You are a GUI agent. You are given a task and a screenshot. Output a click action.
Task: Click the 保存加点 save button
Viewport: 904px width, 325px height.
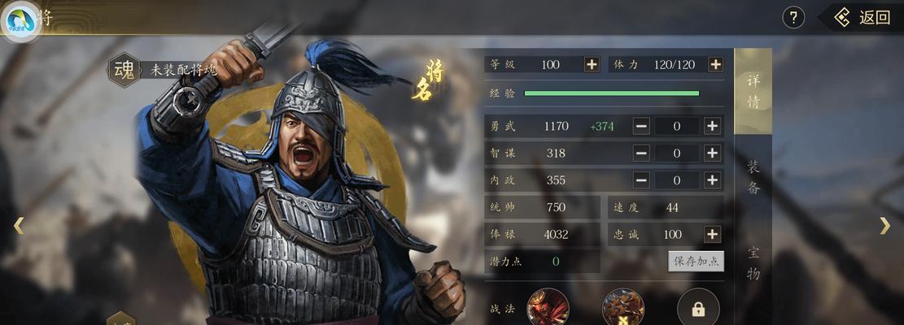[x=696, y=261]
